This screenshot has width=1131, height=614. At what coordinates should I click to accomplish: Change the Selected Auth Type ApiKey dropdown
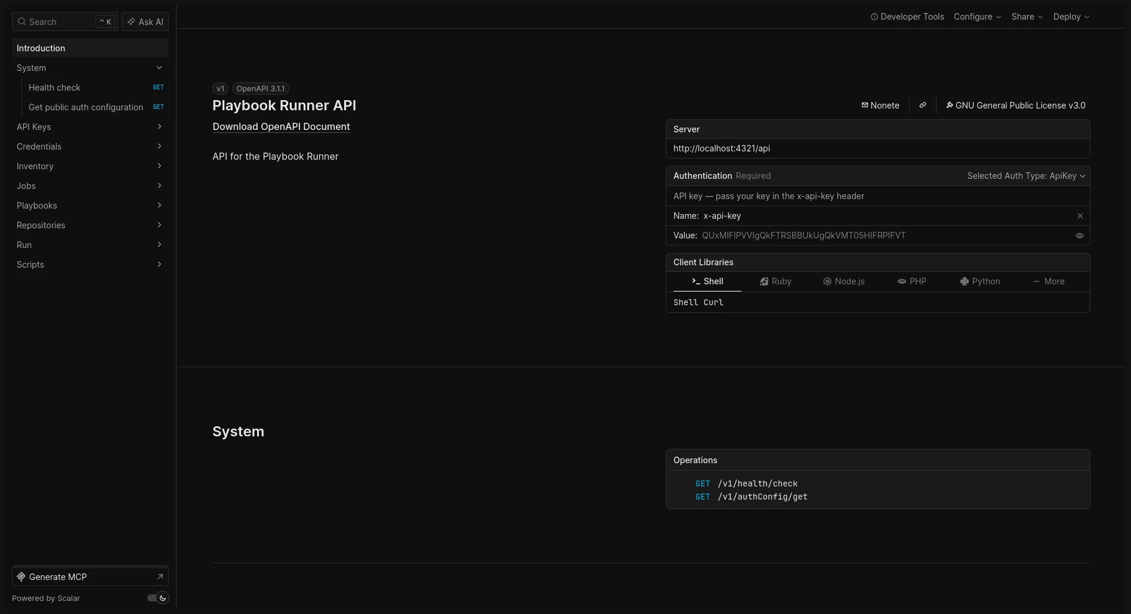[1026, 176]
